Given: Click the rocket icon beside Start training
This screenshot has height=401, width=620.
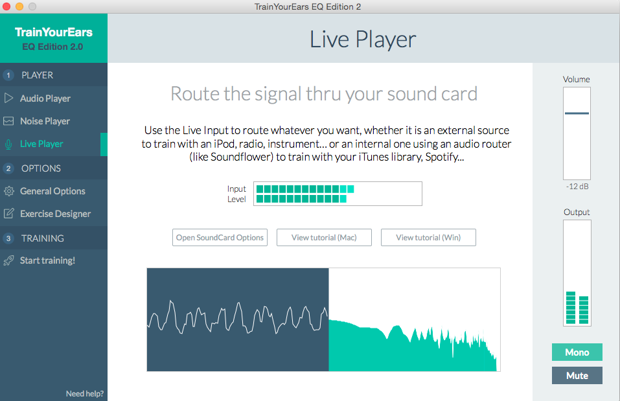Looking at the screenshot, I should click(8, 260).
